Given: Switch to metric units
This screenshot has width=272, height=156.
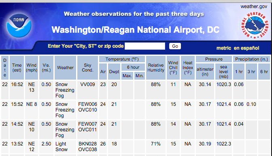Looking at the screenshot, I should (x=223, y=48).
